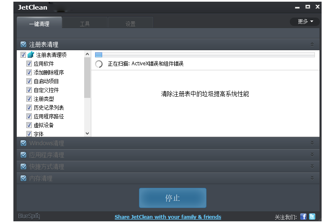Toggle Windows清理 section checkbox
The width and height of the screenshot is (335, 223).
(x=23, y=143)
